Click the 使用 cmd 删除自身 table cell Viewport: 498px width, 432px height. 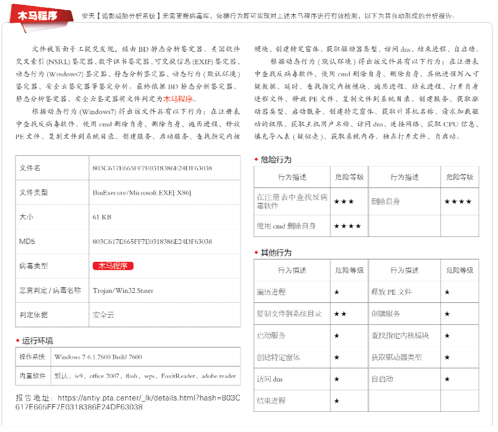[292, 226]
